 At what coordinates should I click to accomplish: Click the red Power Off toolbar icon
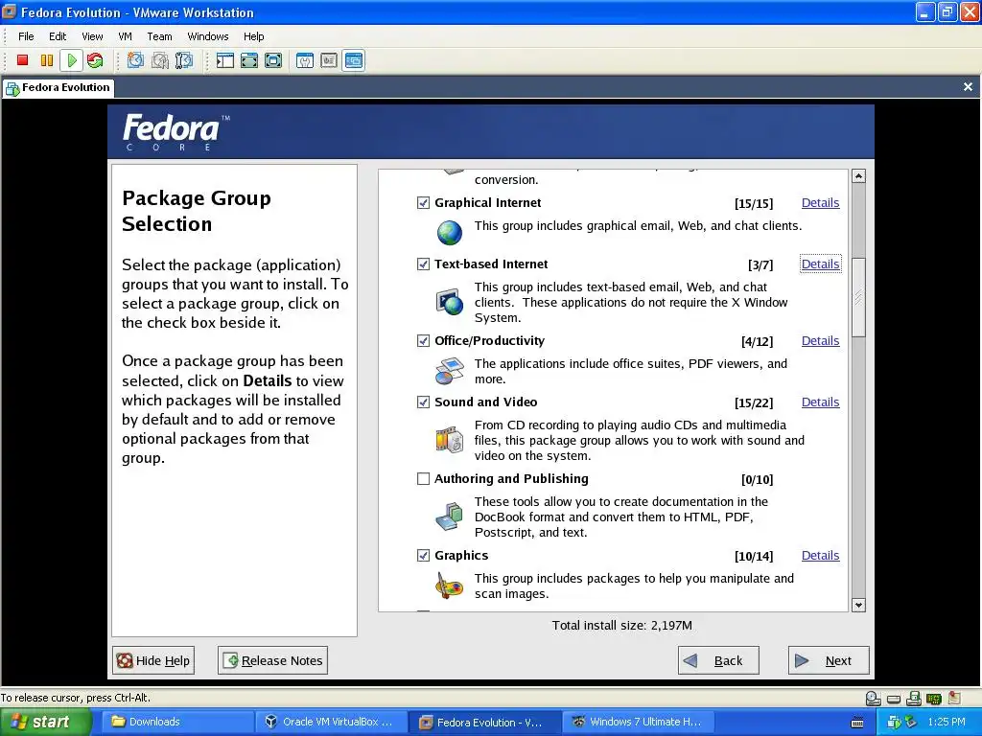coord(23,60)
